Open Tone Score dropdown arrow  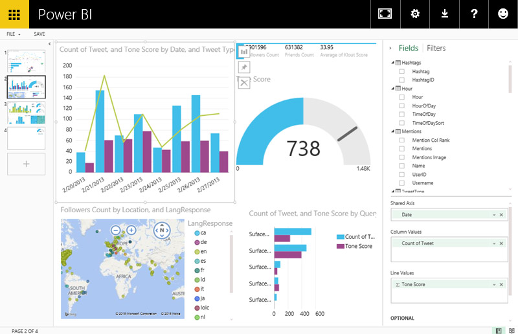point(494,285)
